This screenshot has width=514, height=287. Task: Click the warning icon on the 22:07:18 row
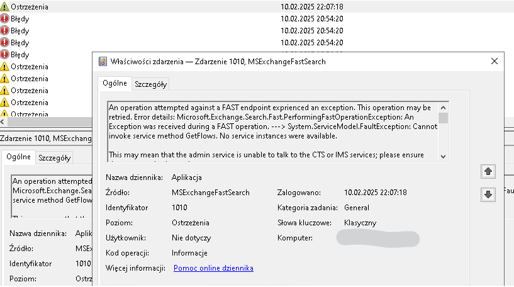click(5, 6)
